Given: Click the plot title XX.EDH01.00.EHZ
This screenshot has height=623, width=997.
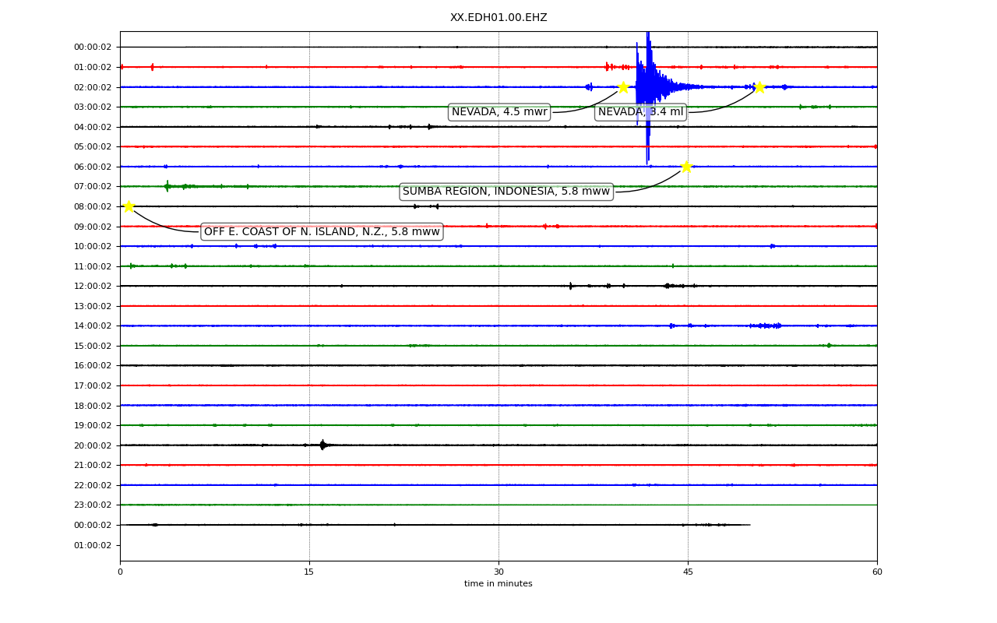Looking at the screenshot, I should tap(498, 18).
